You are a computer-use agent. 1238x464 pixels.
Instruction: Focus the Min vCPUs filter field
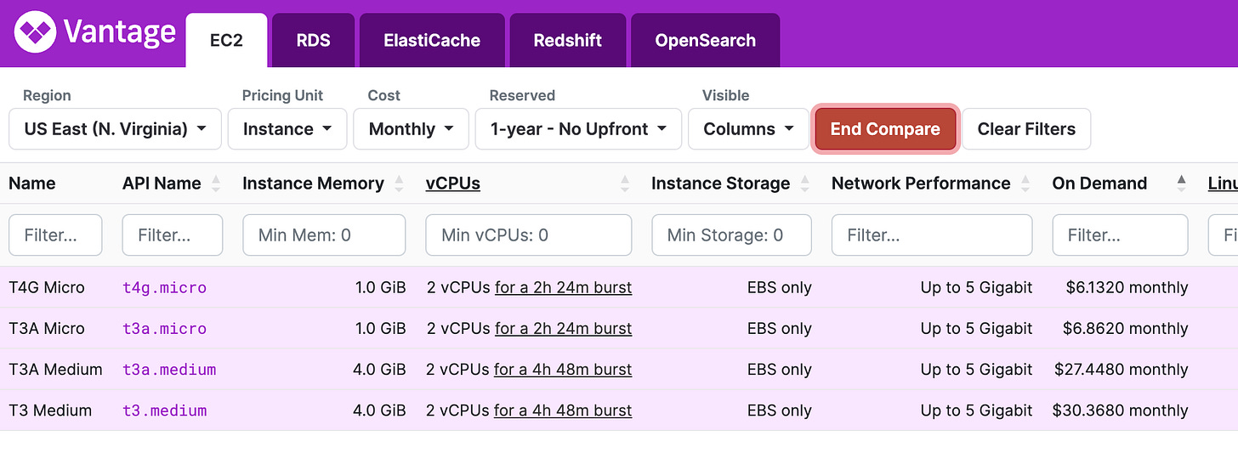[528, 235]
